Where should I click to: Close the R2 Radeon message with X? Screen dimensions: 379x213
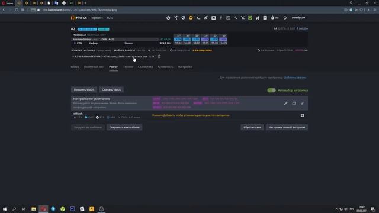(153, 57)
